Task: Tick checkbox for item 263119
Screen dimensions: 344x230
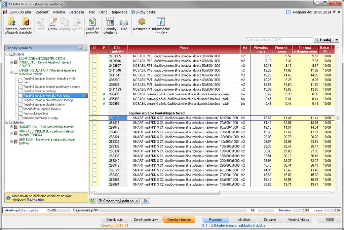Action: [94, 118]
